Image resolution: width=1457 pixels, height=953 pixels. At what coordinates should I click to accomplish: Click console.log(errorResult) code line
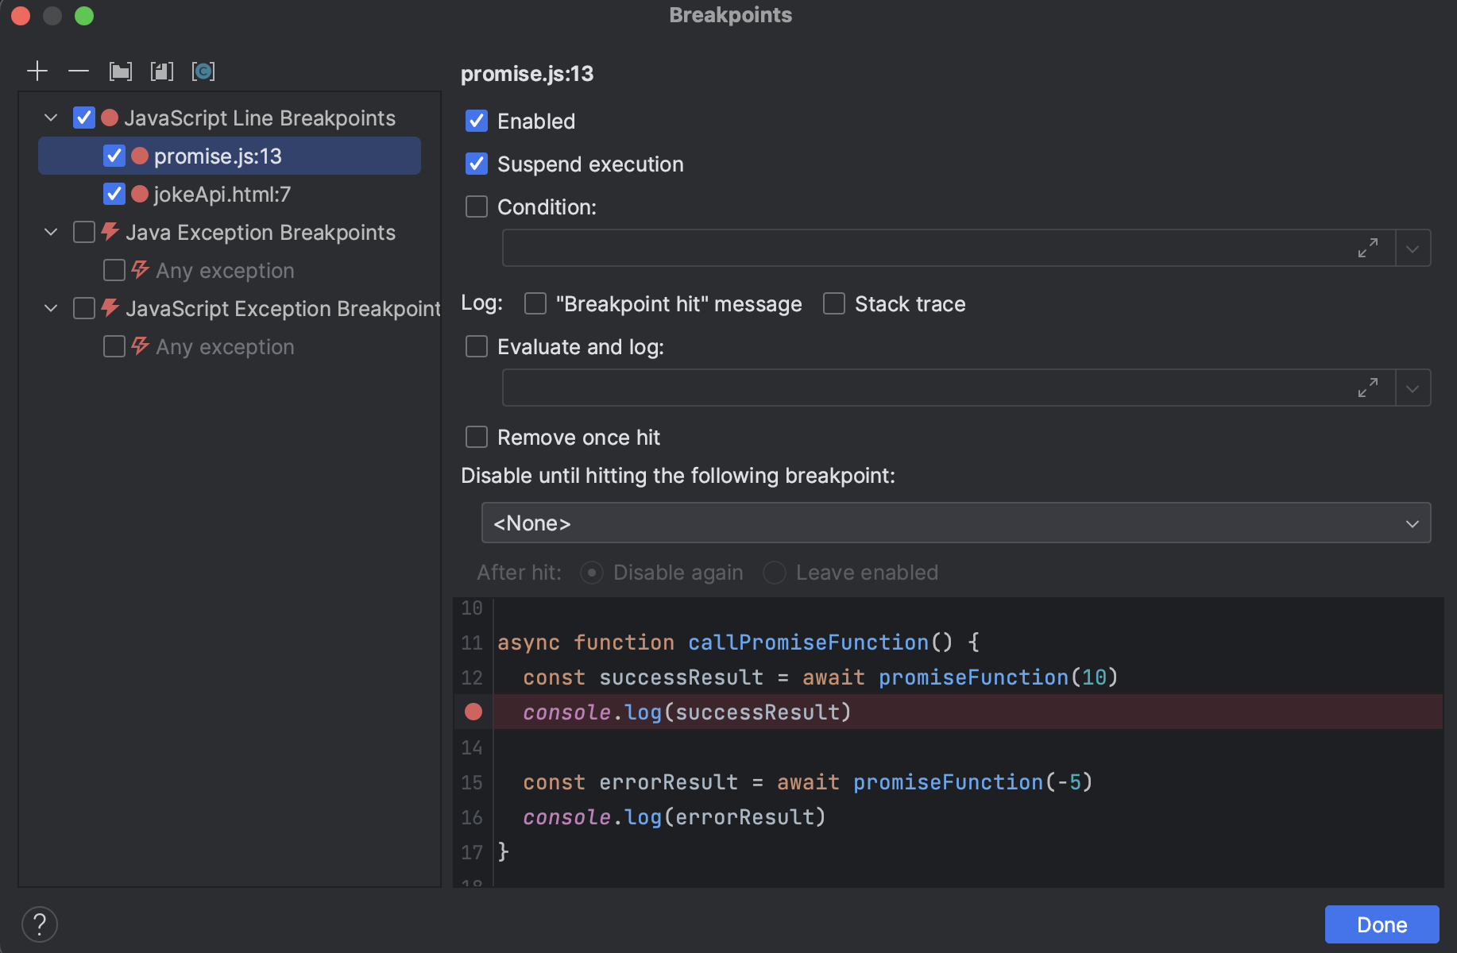674,817
